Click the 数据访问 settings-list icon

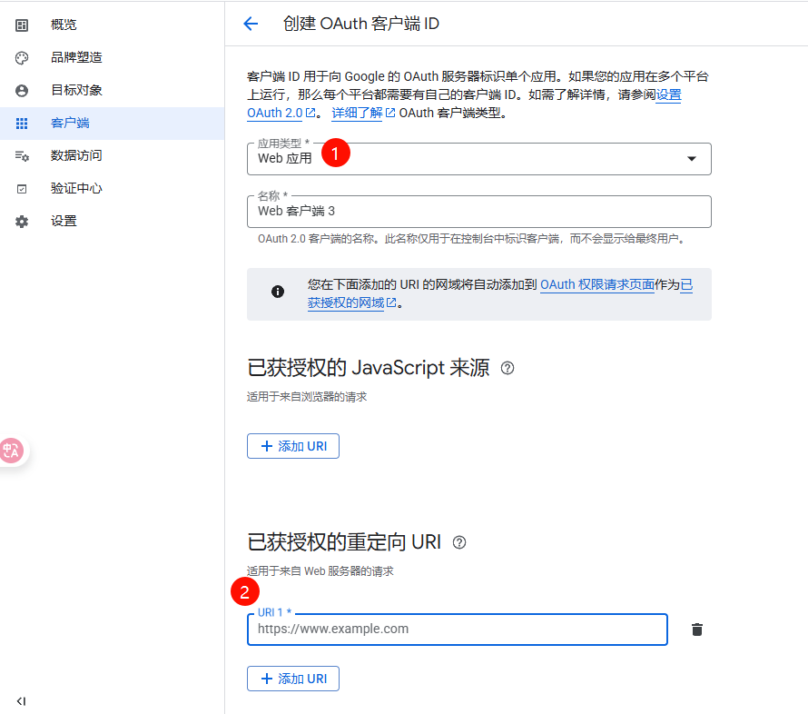pos(22,156)
